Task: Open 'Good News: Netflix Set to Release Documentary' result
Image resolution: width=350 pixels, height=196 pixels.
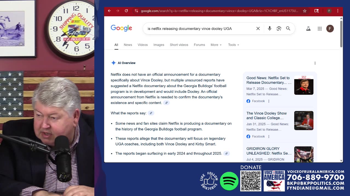Action: [x=269, y=80]
